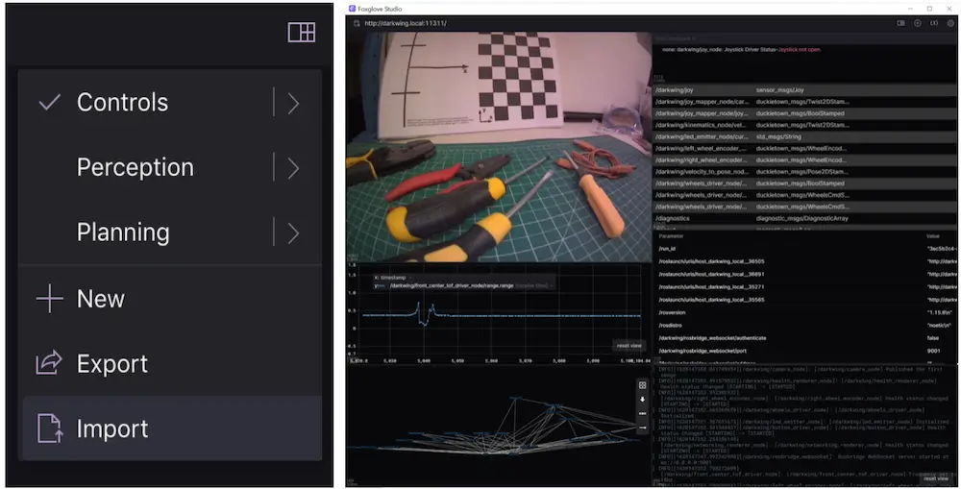The height and width of the screenshot is (489, 961).
Task: Click reset view on the plot panel
Action: click(628, 346)
